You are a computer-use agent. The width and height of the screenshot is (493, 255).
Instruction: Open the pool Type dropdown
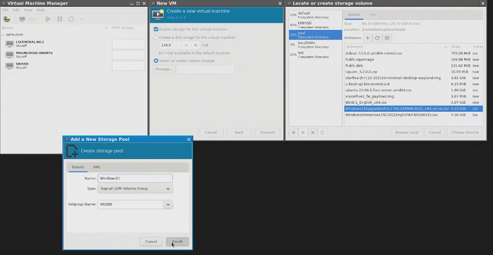135,188
